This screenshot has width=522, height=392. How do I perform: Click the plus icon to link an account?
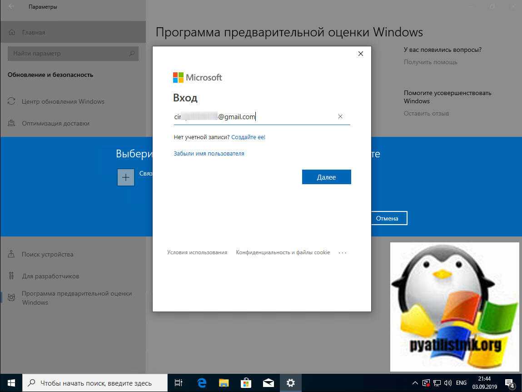pyautogui.click(x=126, y=177)
